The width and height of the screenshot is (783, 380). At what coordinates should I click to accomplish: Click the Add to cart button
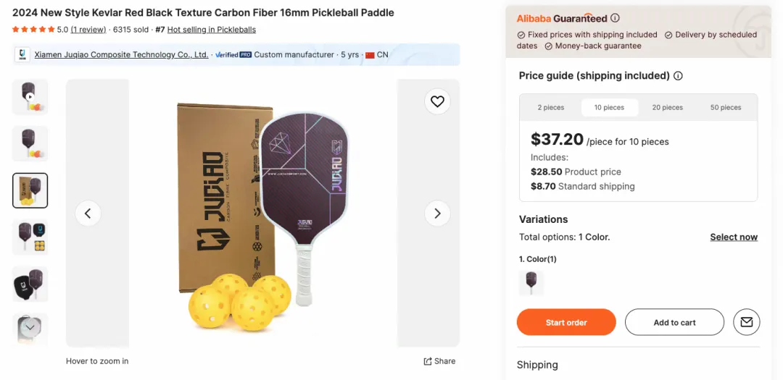click(674, 322)
